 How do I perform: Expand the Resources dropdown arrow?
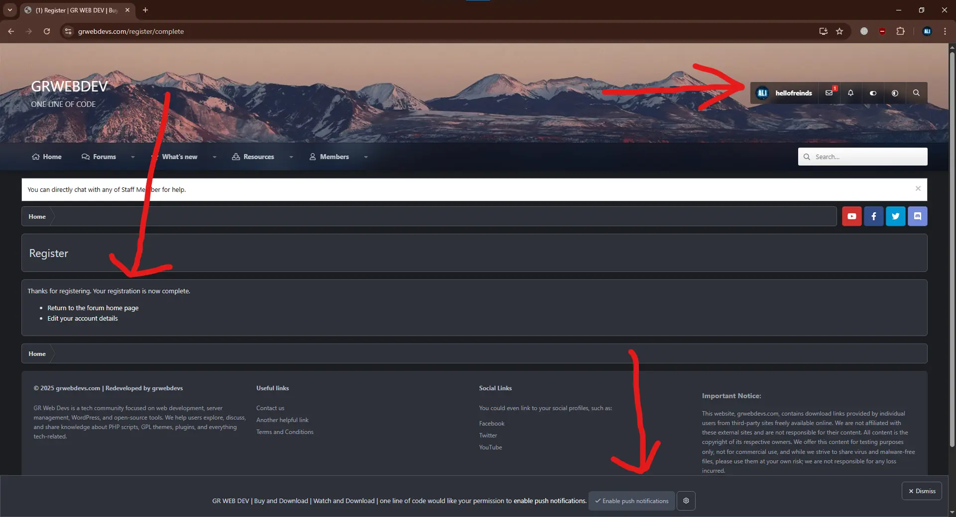291,157
